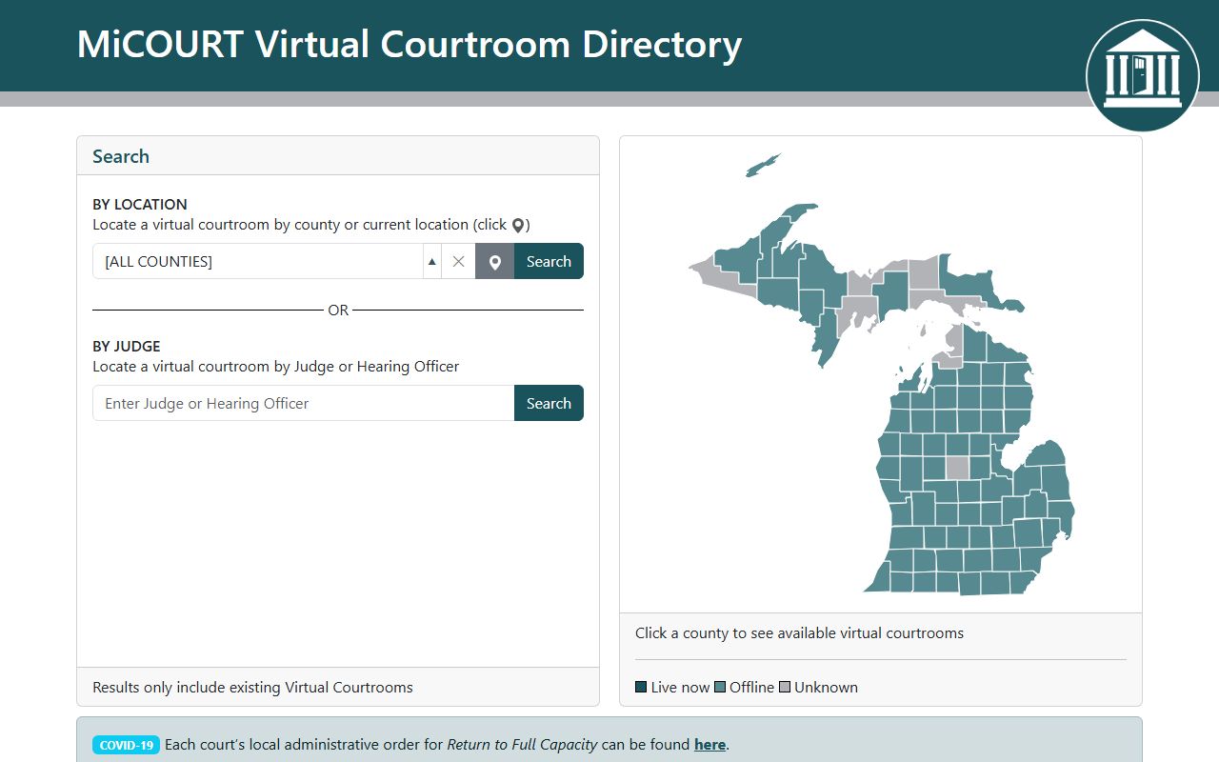Click the COVID-19 badge
The height and width of the screenshot is (762, 1219).
[126, 745]
